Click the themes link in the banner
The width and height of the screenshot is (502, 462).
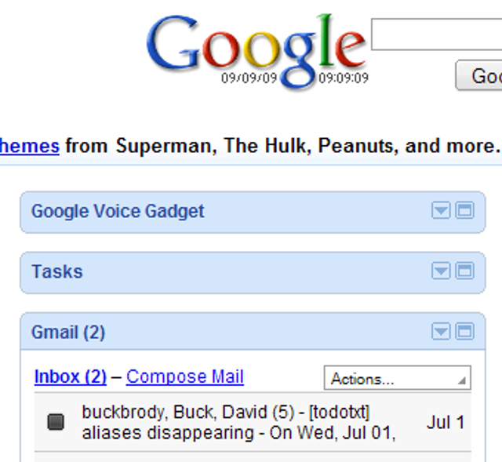30,146
